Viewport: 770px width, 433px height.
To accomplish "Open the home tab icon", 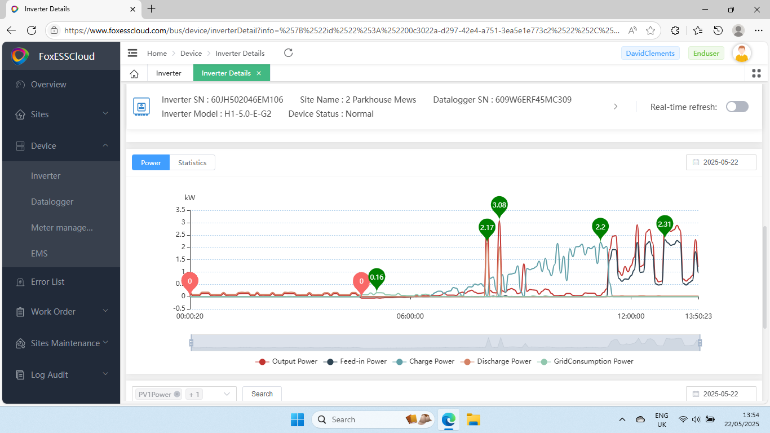I will (x=134, y=73).
